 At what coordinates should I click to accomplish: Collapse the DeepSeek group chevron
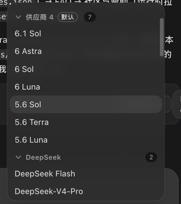click(18, 157)
